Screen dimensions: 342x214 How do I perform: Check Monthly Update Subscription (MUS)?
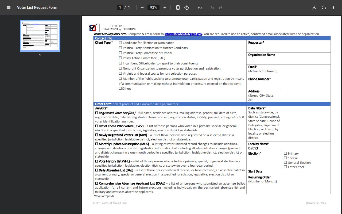click(x=97, y=144)
